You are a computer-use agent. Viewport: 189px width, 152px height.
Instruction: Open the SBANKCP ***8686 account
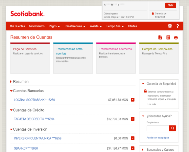26,148
